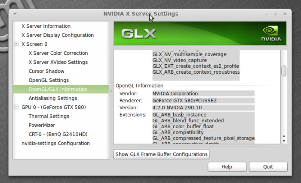Select the X Screen 0 entry
The image size is (301, 183).
[34, 44]
